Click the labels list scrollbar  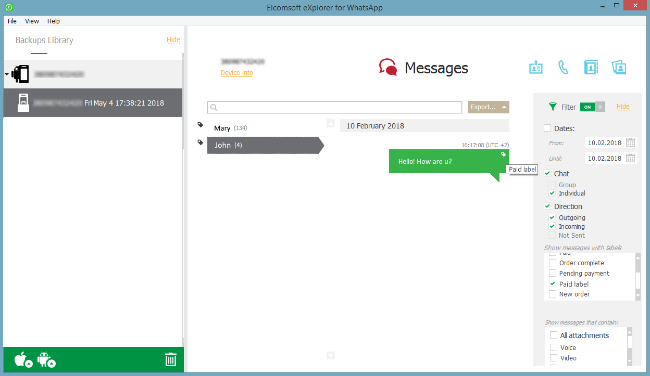(x=638, y=277)
